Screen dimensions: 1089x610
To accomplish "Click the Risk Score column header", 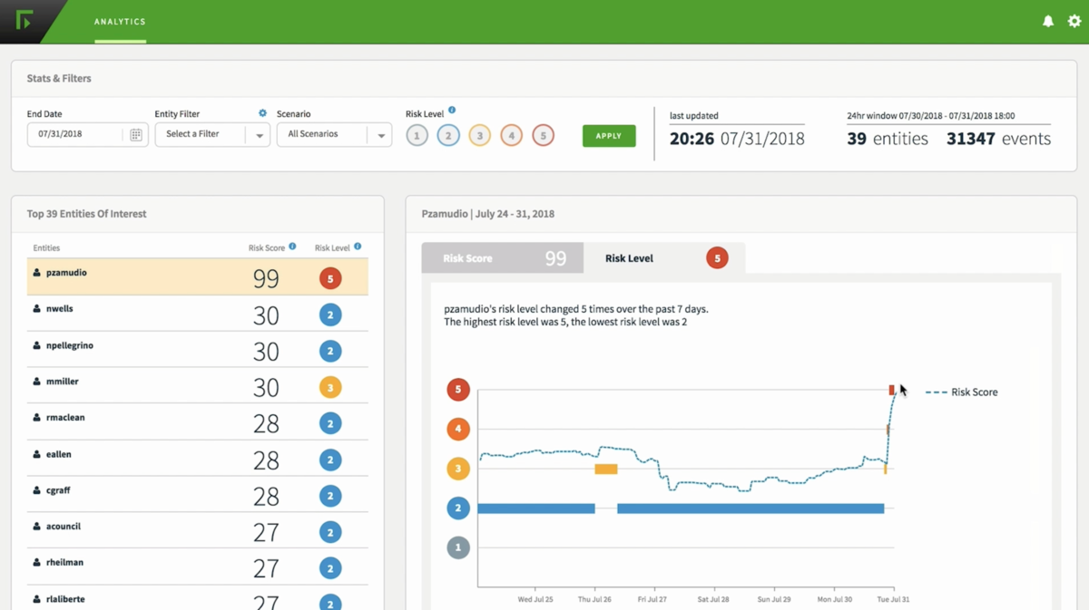I will (267, 247).
